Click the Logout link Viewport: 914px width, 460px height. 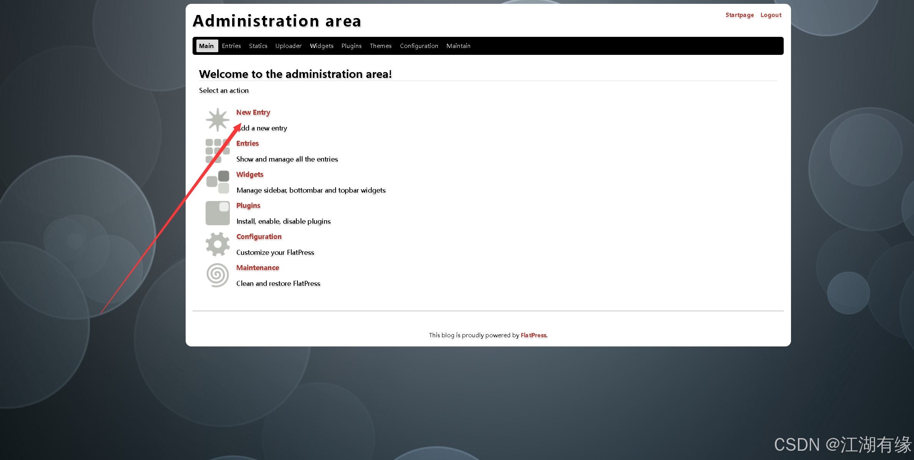coord(771,15)
